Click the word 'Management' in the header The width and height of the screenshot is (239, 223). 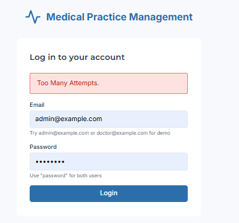161,17
